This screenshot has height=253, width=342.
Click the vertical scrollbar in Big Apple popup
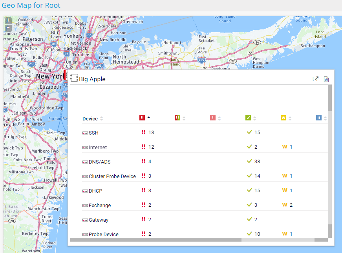click(330, 98)
